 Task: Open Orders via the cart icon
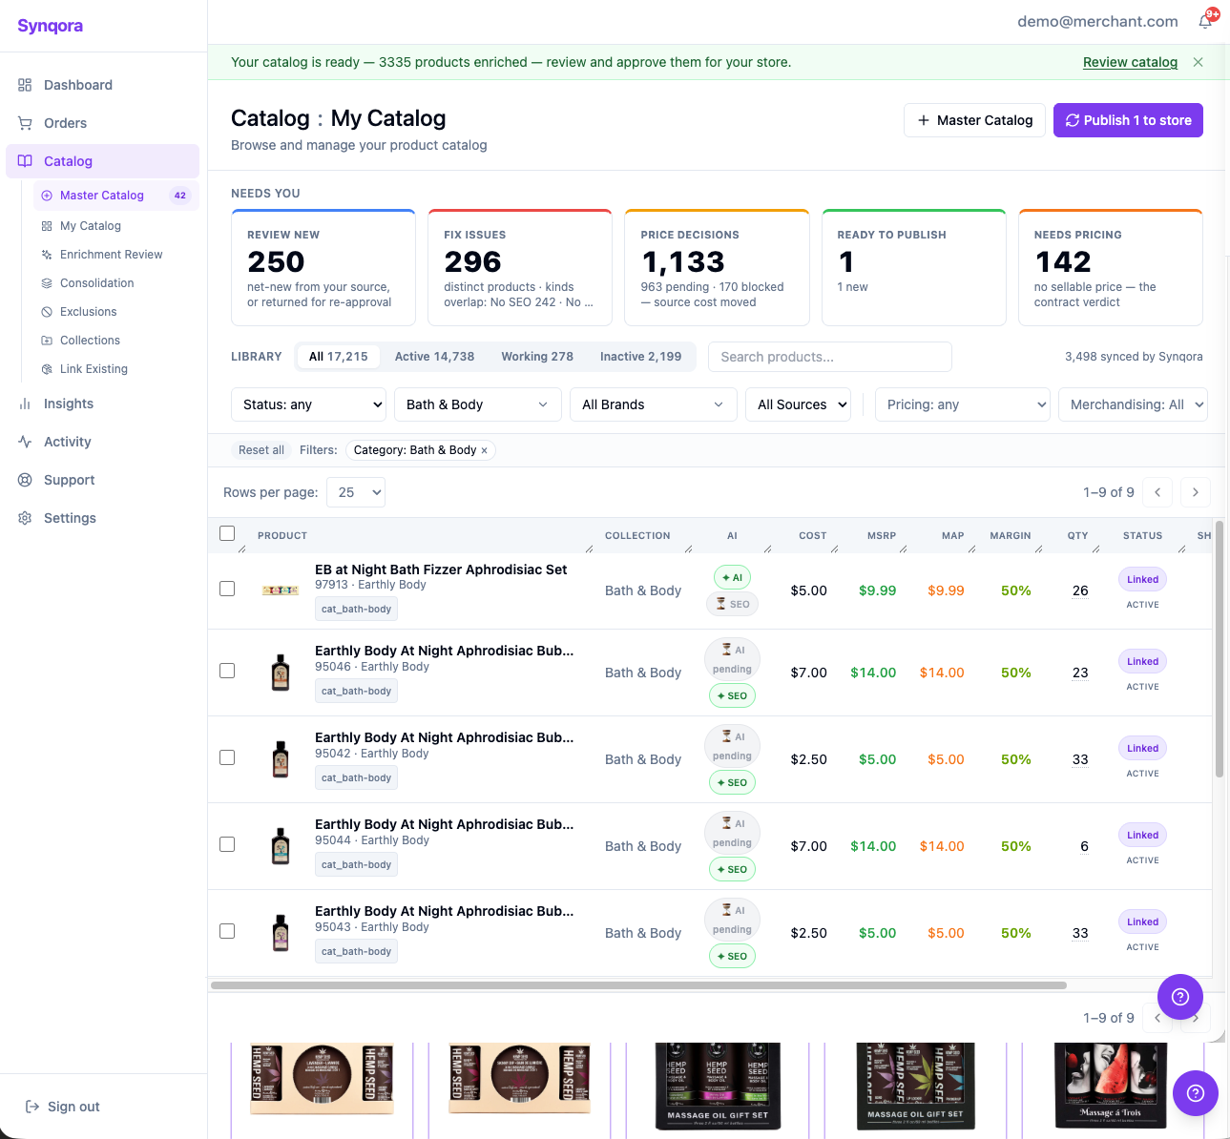point(25,123)
